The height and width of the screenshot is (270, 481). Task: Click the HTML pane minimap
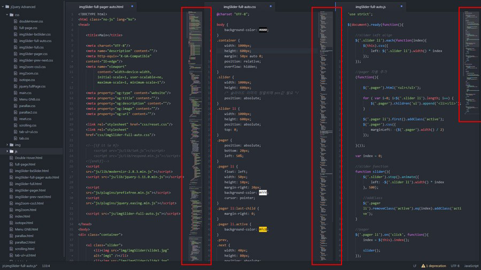point(195,136)
